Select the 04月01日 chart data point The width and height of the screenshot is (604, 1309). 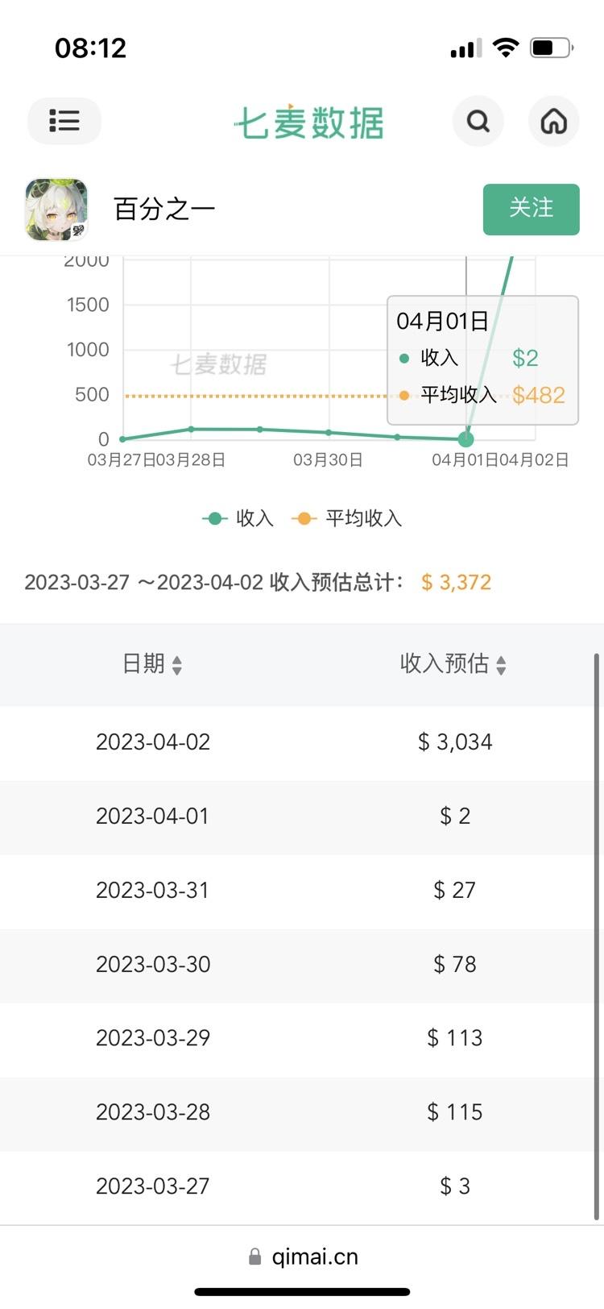point(465,439)
